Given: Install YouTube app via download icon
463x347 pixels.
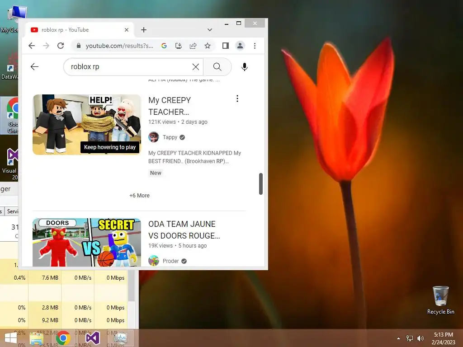Looking at the screenshot, I should [178, 46].
